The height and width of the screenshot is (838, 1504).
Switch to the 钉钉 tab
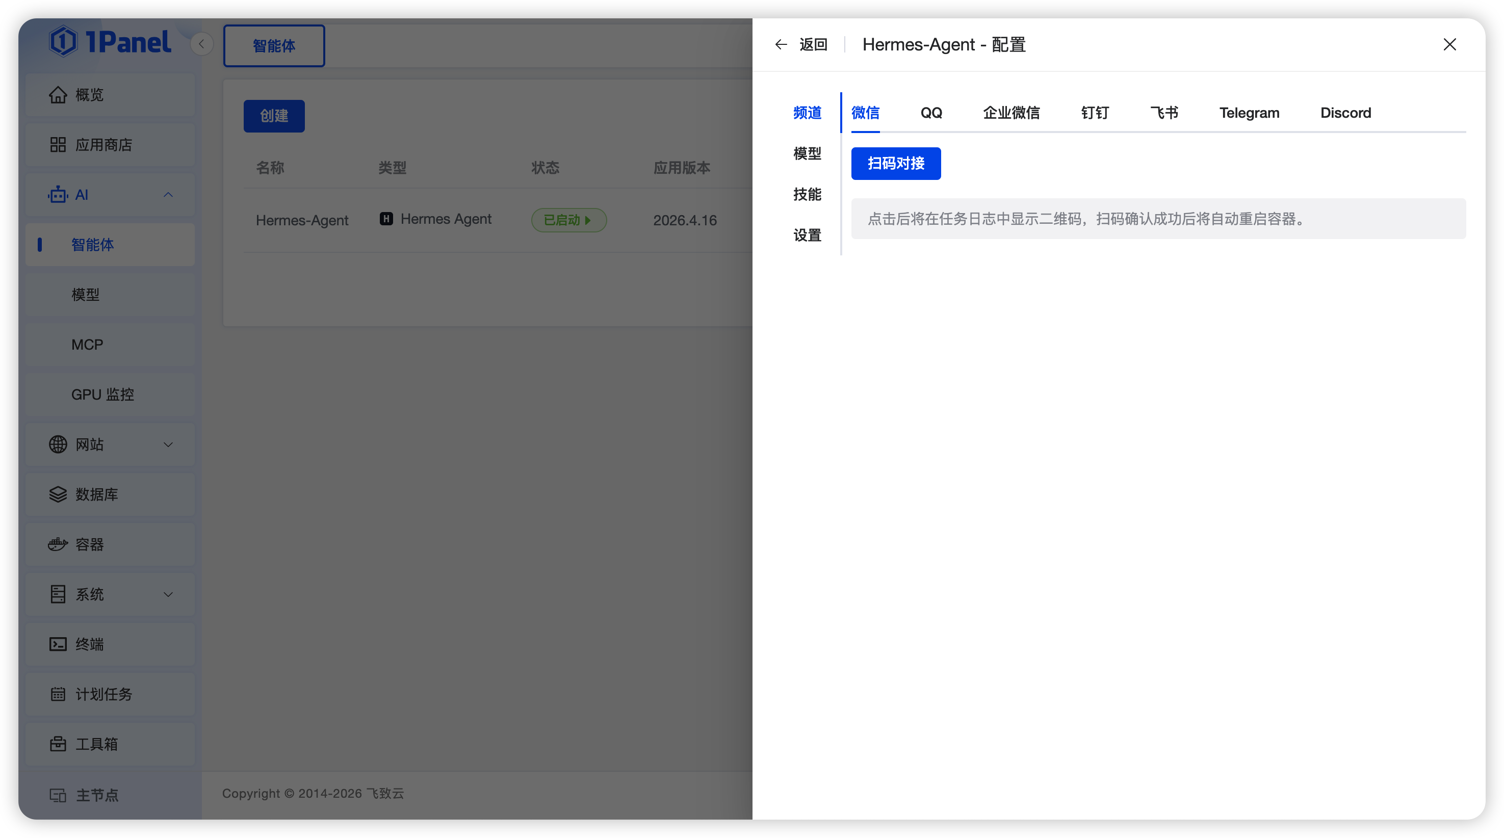click(1095, 113)
